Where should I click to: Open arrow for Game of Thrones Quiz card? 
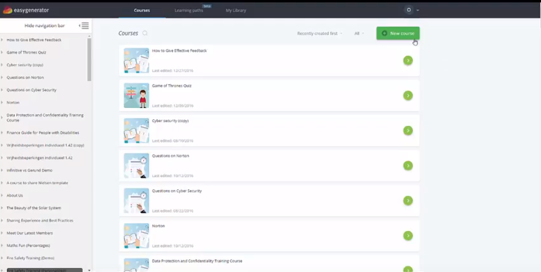(408, 96)
